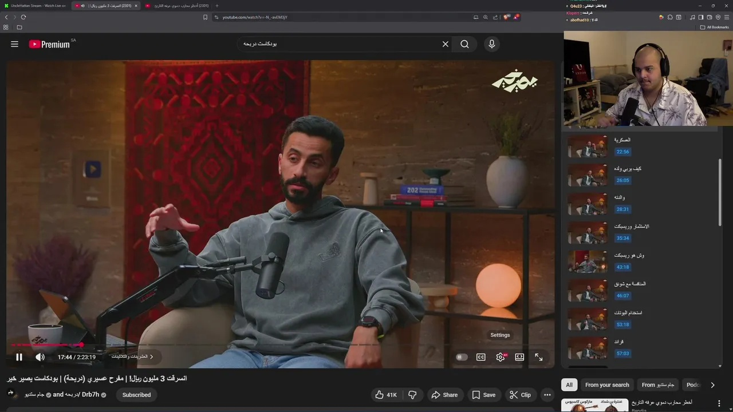Viewport: 733px width, 412px height.
Task: Show more filter chips with right arrow
Action: [x=712, y=385]
